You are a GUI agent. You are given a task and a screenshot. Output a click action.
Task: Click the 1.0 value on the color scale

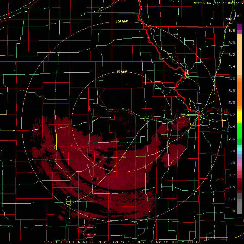coord(232,163)
